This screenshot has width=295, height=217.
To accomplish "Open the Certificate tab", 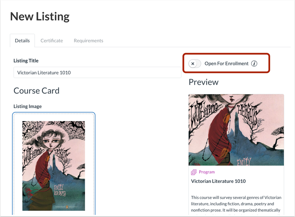I will (x=51, y=41).
